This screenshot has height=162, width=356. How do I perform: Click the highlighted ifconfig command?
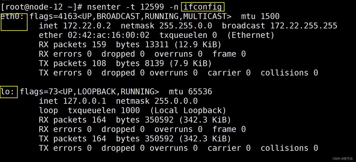(x=203, y=6)
